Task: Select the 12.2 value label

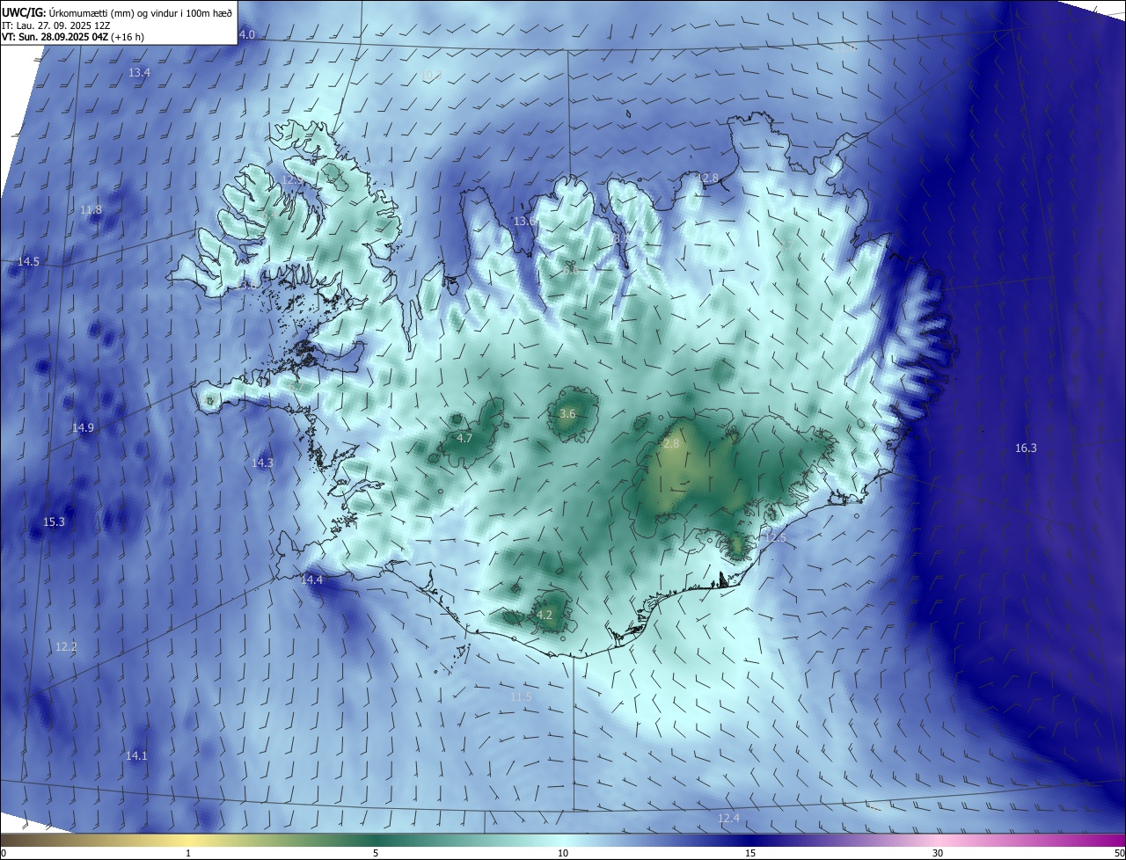Action: [66, 647]
